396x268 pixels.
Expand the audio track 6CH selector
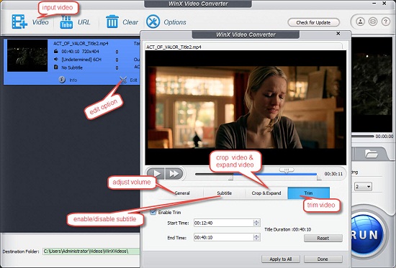click(x=117, y=60)
